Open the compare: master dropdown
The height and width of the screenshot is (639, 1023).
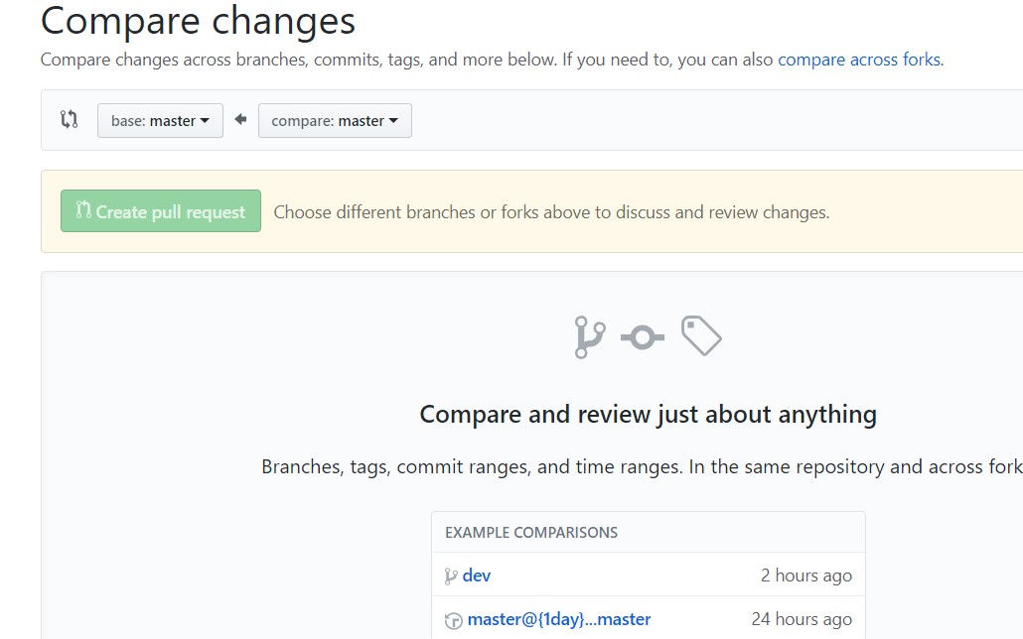(335, 121)
